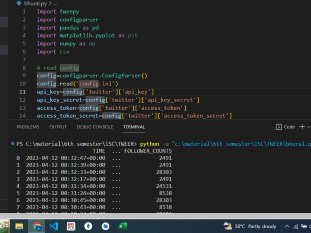This screenshot has width=311, height=233.
Task: Click the TIME column header in terminal
Action: coord(99,151)
